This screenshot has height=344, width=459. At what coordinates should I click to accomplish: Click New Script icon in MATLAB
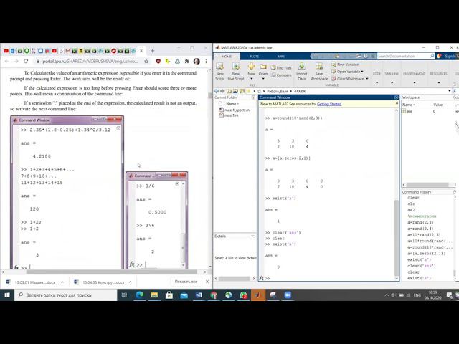tap(219, 67)
